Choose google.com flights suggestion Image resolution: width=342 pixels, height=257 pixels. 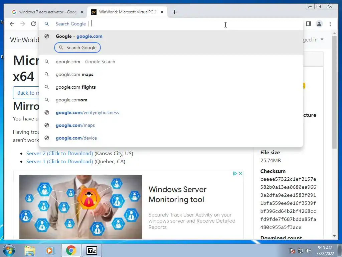(x=171, y=87)
